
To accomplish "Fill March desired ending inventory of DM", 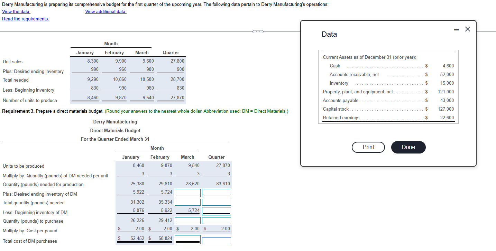I will click(x=188, y=192).
